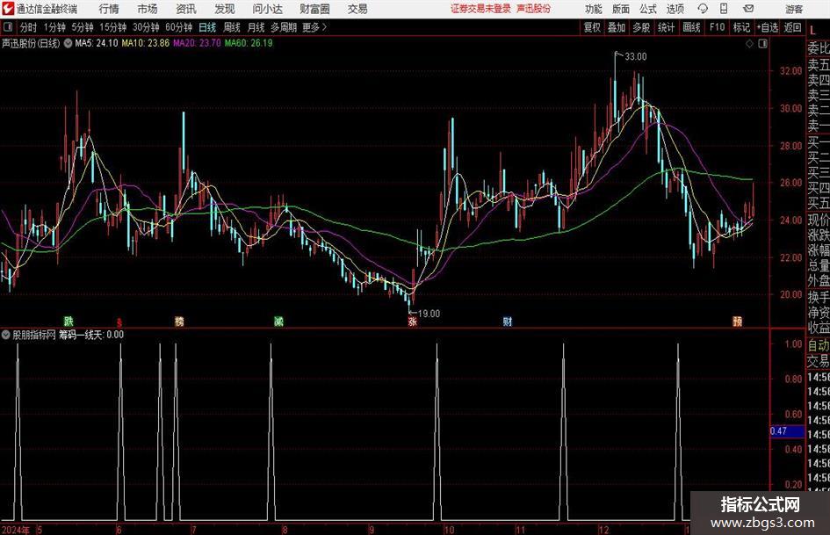Click the 返回 button

pyautogui.click(x=792, y=27)
